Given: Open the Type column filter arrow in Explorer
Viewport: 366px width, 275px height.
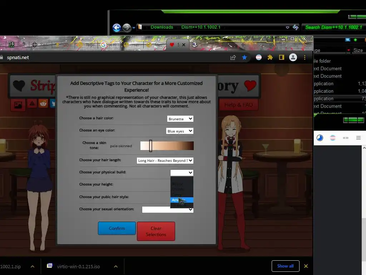Looking at the screenshot, I should pos(348,50).
